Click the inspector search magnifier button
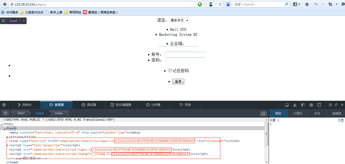The image size is (345, 164). [263, 113]
